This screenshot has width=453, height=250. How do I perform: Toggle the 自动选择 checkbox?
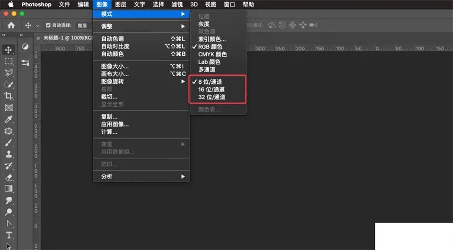[x=48, y=25]
